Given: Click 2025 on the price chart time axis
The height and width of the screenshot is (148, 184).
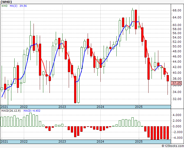Looking at the screenshot, I should [x=139, y=107].
